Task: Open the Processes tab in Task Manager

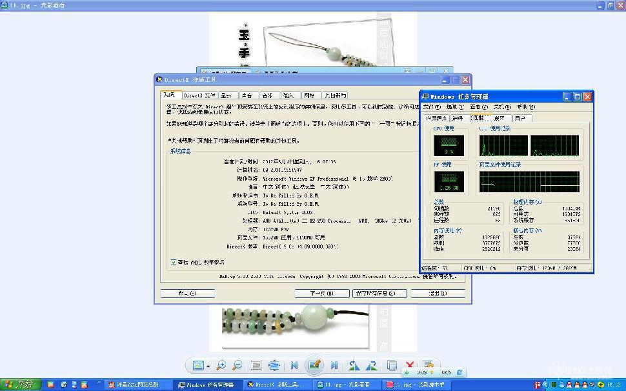Action: [x=458, y=119]
